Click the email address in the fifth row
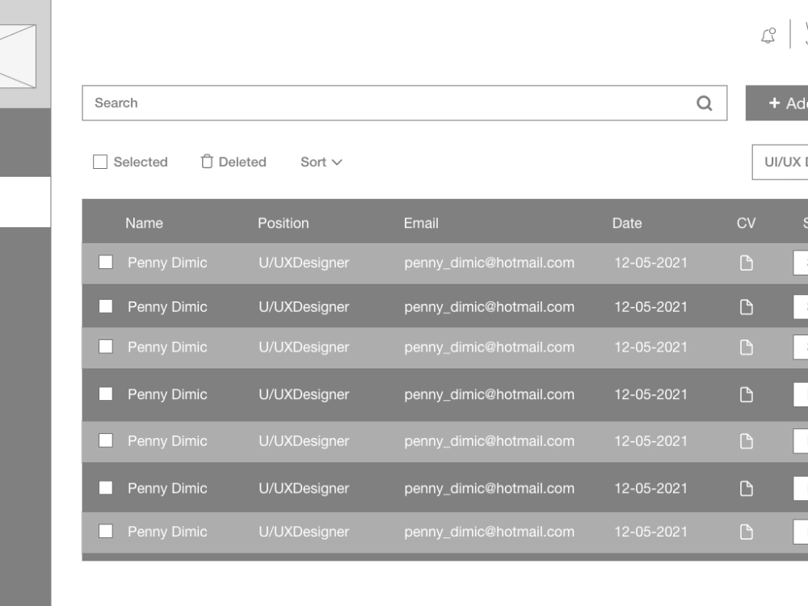 pos(489,441)
